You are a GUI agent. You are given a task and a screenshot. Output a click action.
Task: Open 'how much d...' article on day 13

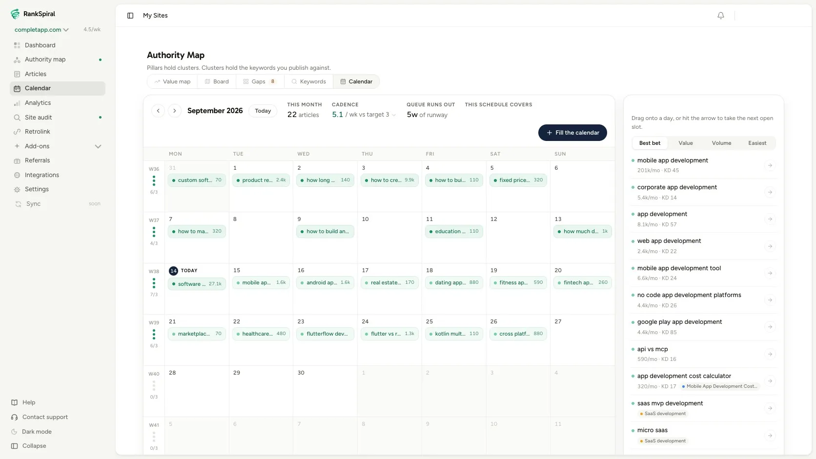pos(583,231)
